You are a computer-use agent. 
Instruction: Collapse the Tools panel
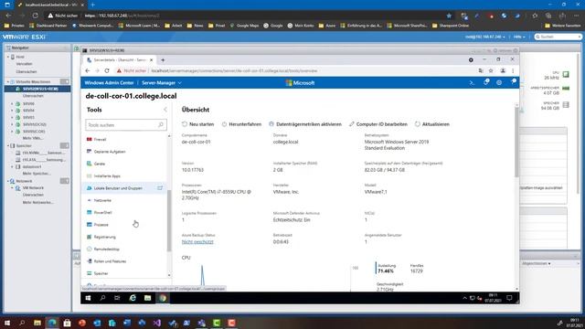165,110
